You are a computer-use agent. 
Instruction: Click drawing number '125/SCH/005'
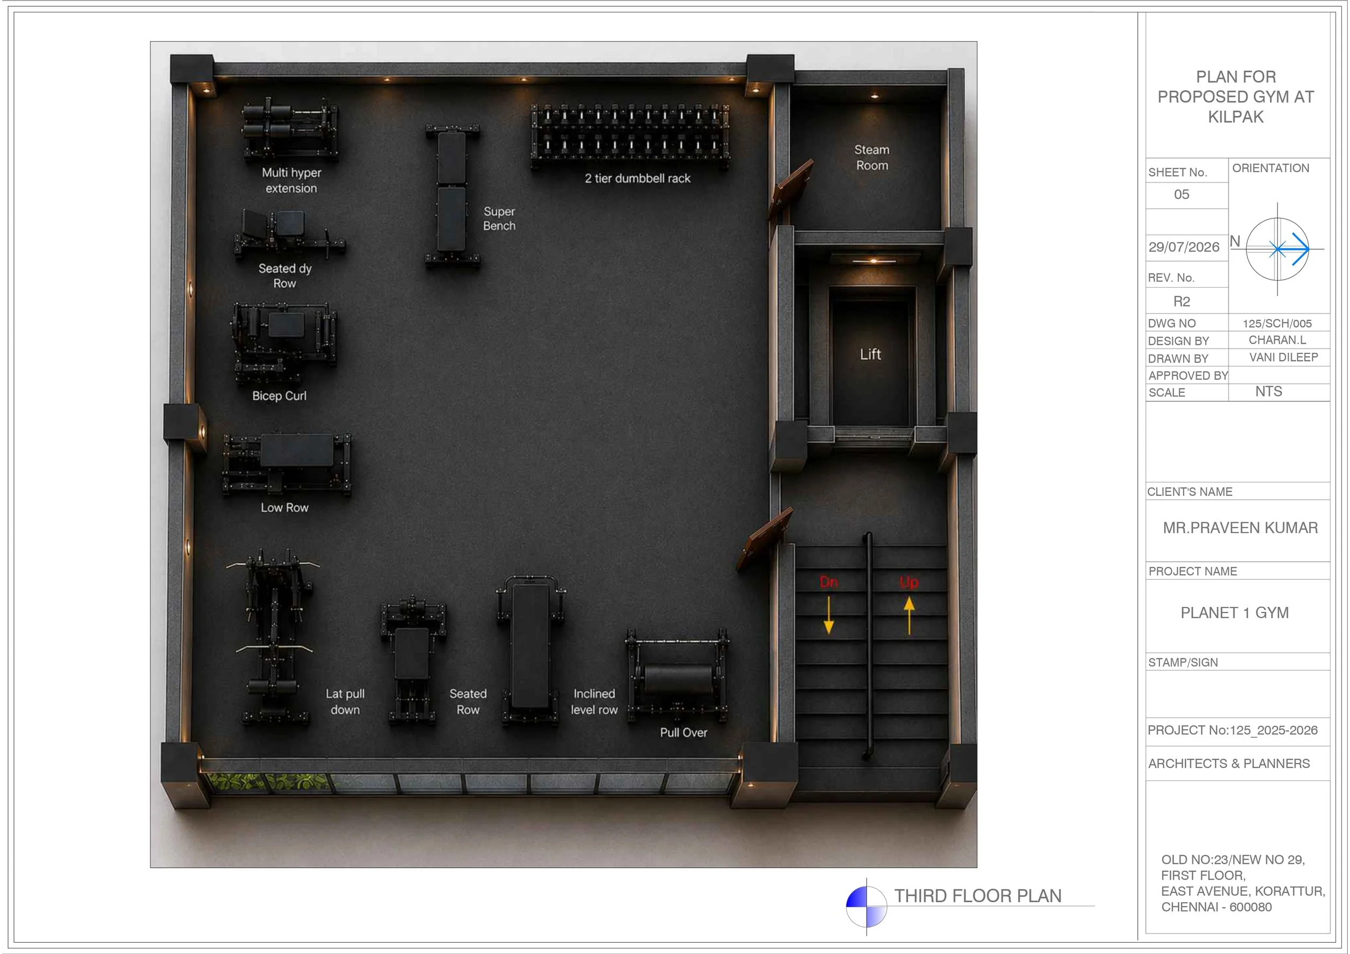pos(1277,323)
